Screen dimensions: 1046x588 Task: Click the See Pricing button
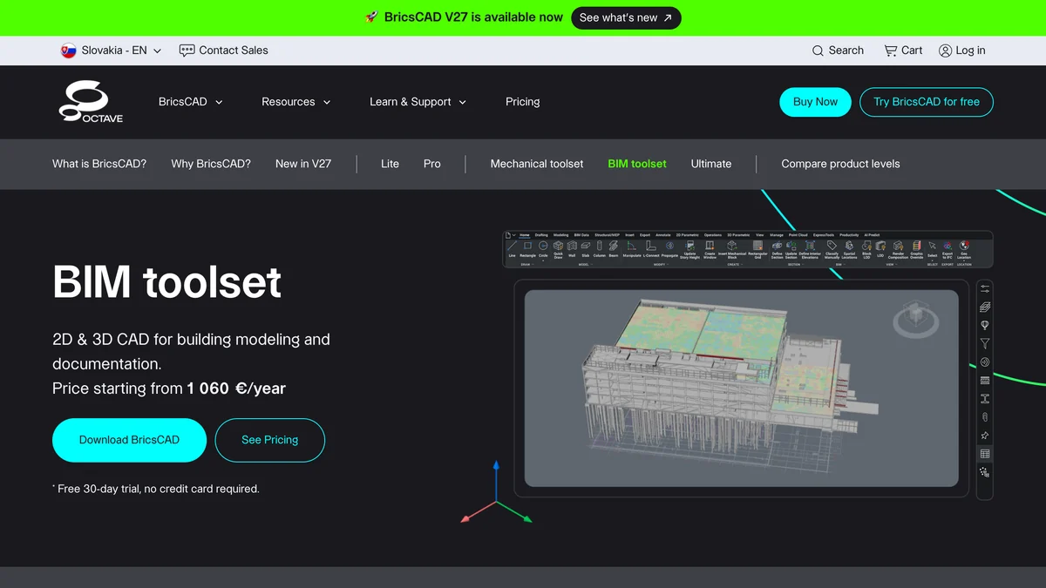269,440
